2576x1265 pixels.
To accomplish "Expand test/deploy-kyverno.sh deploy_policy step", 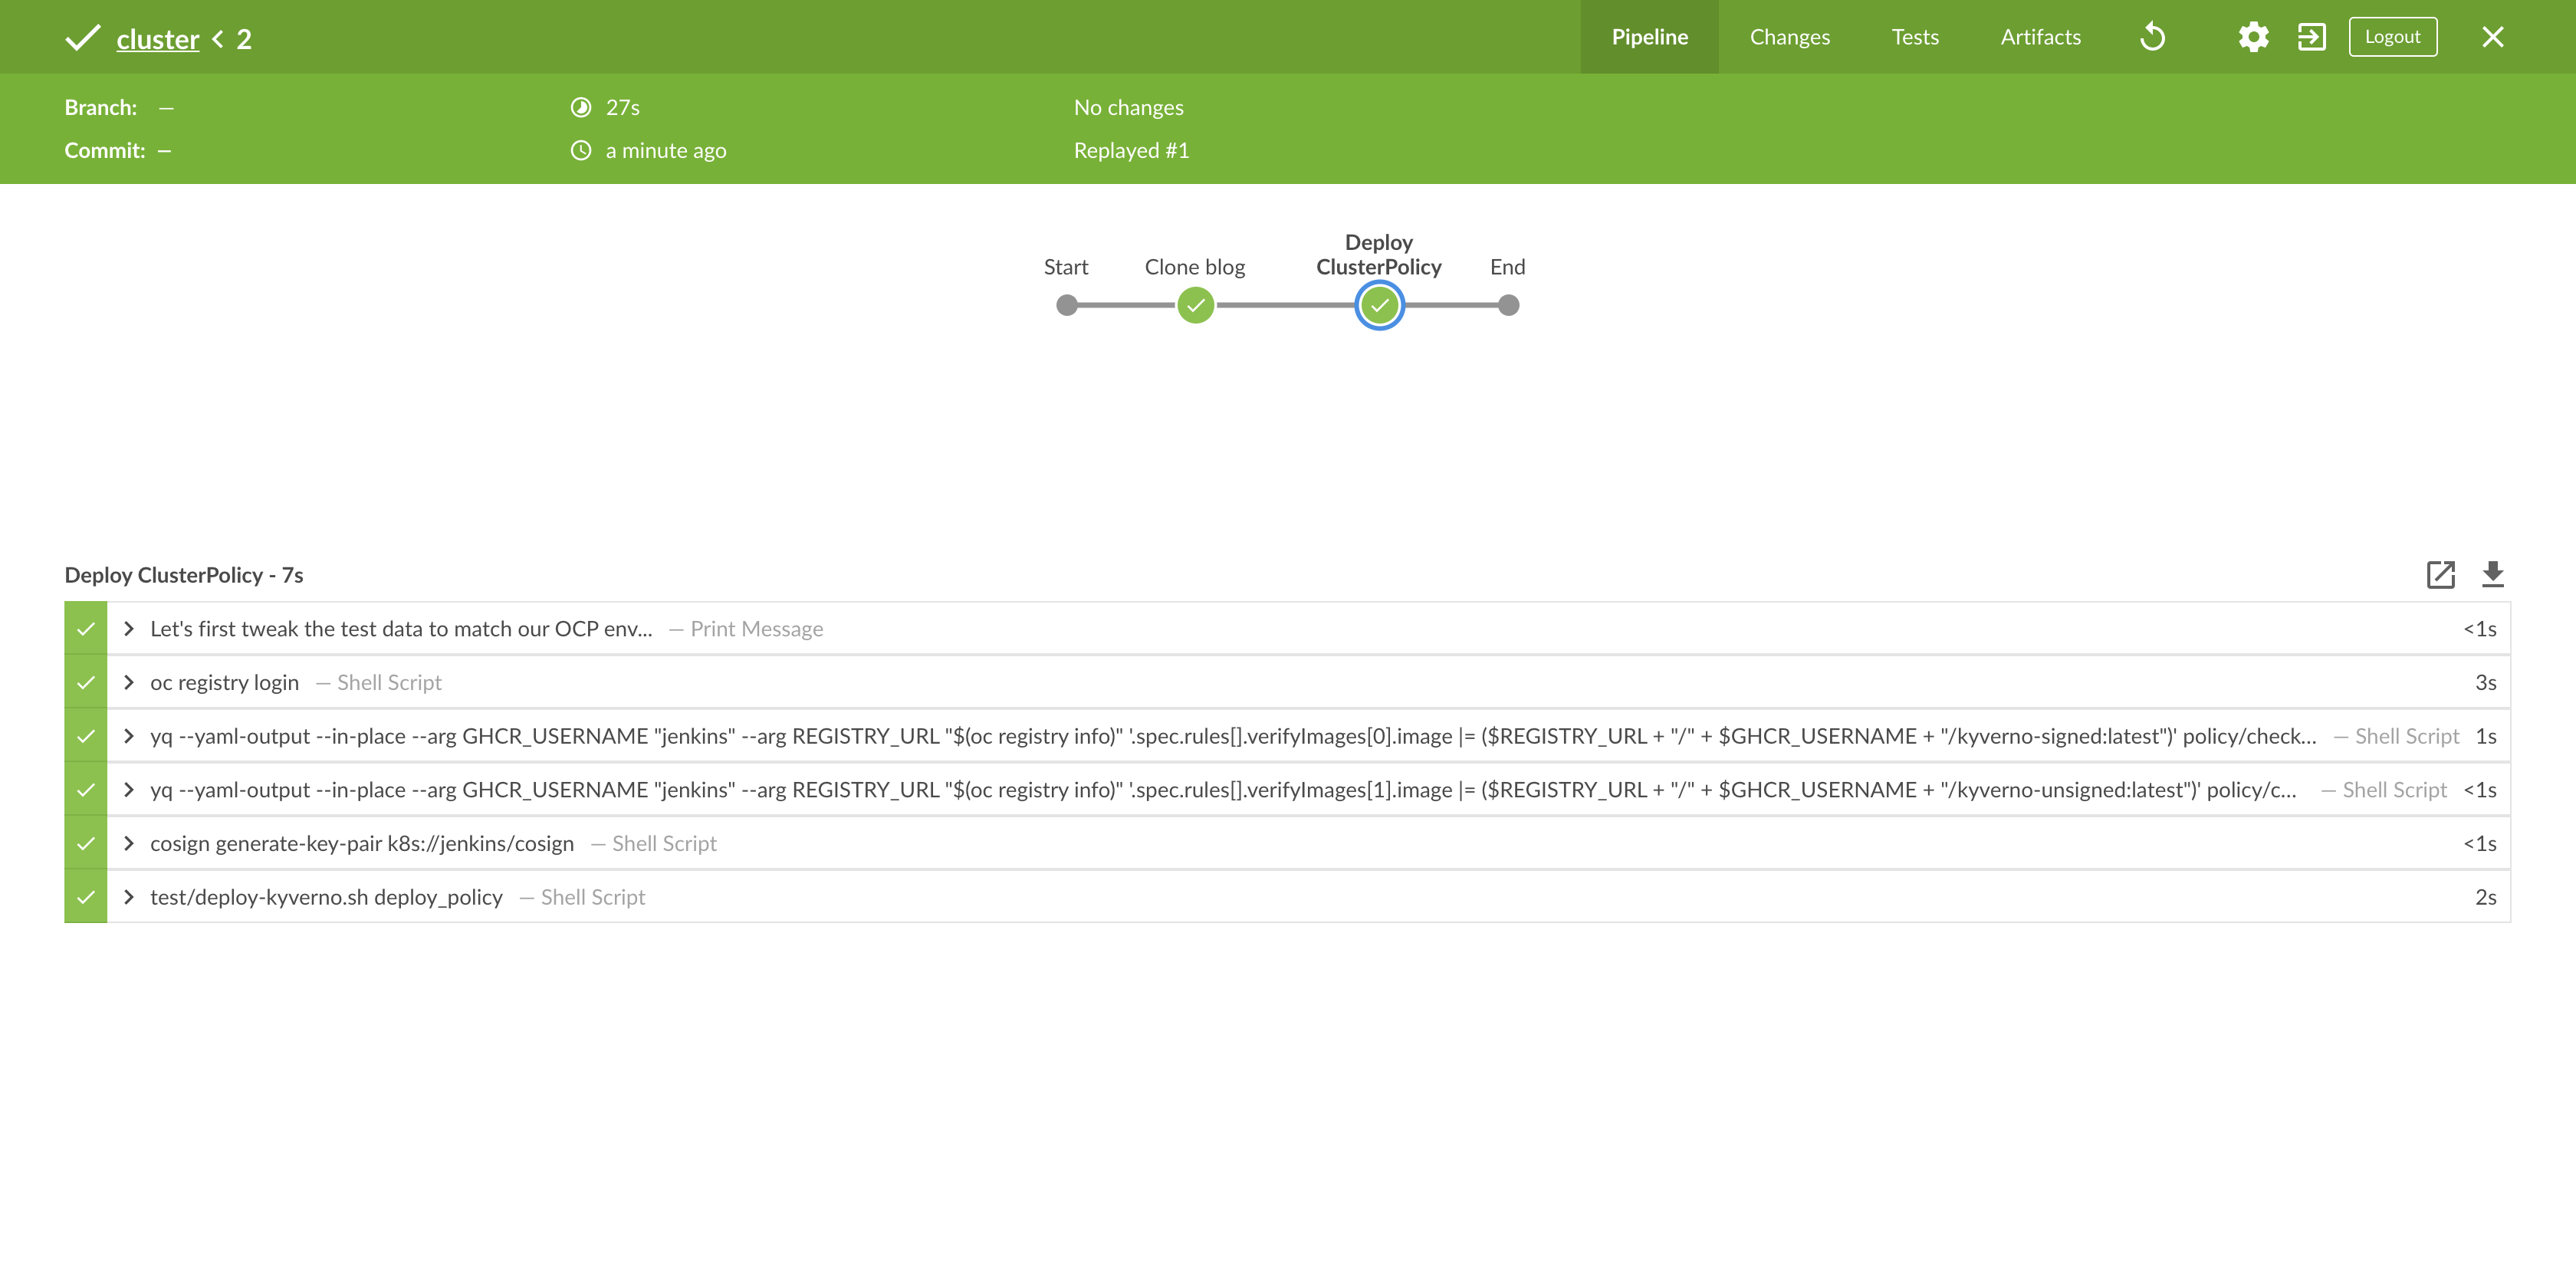I will click(x=129, y=897).
